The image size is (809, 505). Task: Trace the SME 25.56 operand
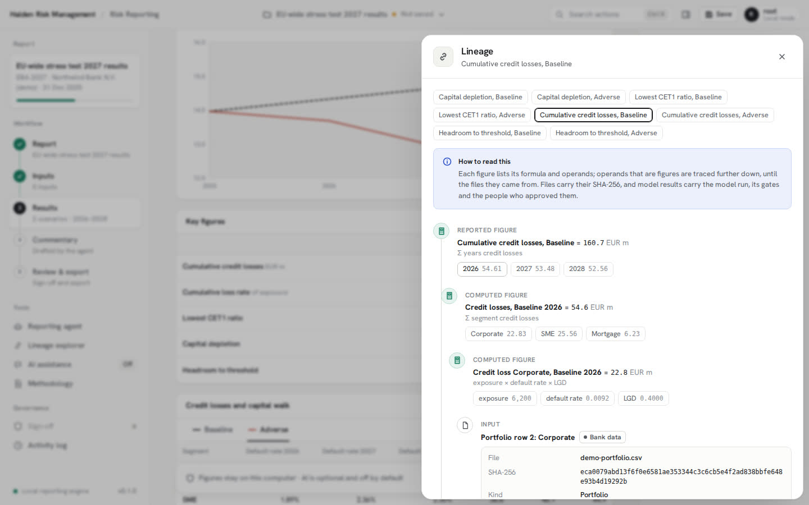pos(559,334)
